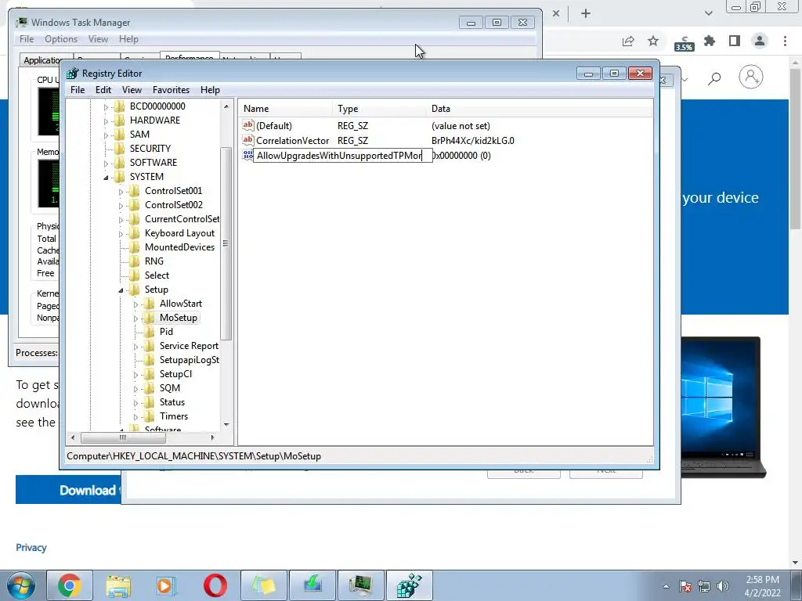Open the Chrome three-dot menu
802x601 pixels.
pyautogui.click(x=785, y=41)
